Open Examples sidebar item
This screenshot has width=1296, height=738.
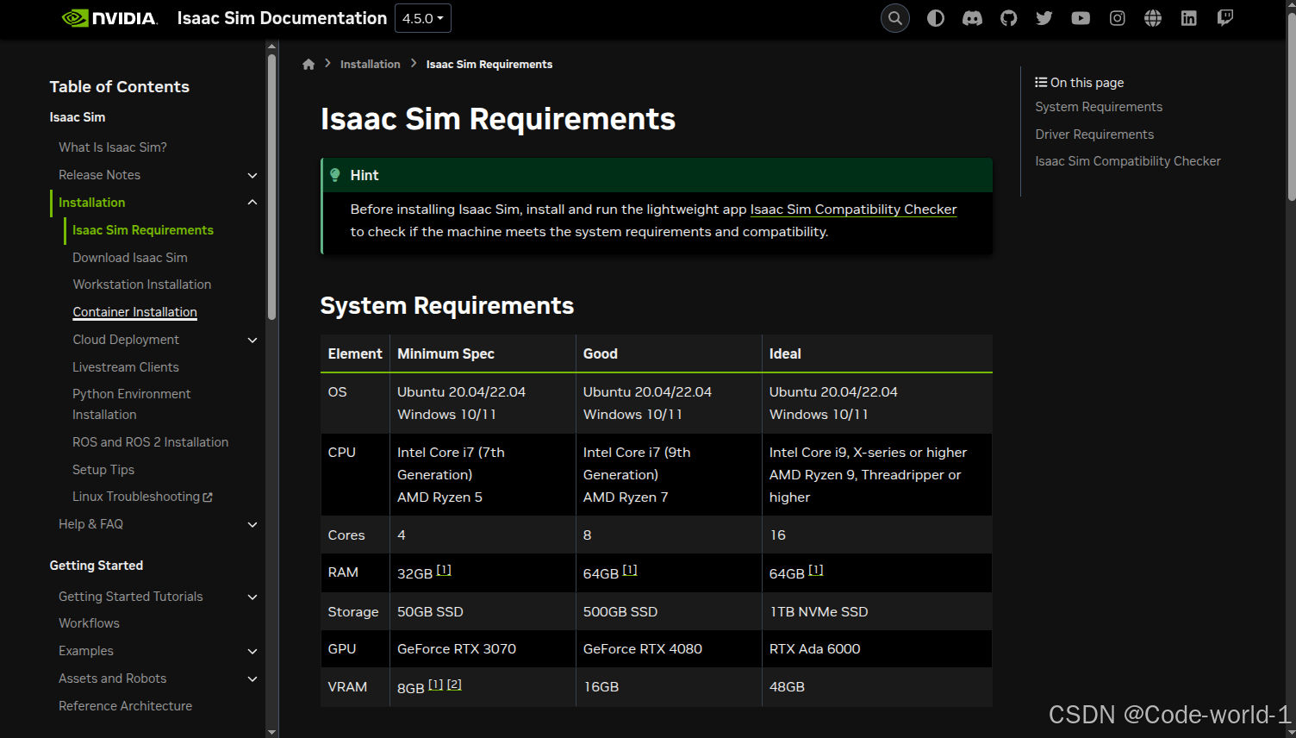tap(86, 651)
